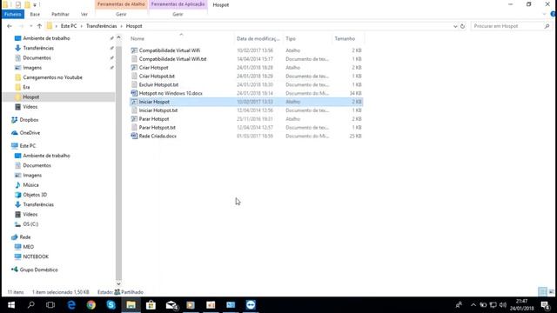Open TeamViewer from taskbar
This screenshot has width=557, height=313.
(x=251, y=305)
